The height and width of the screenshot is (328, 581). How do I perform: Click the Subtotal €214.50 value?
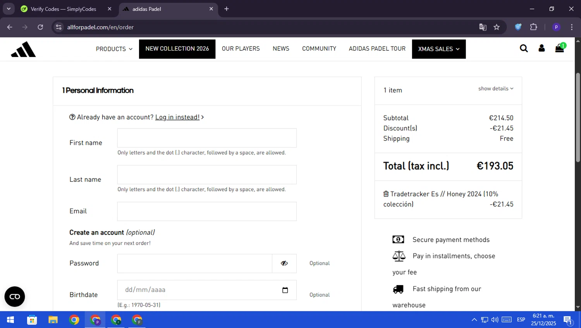(x=501, y=118)
